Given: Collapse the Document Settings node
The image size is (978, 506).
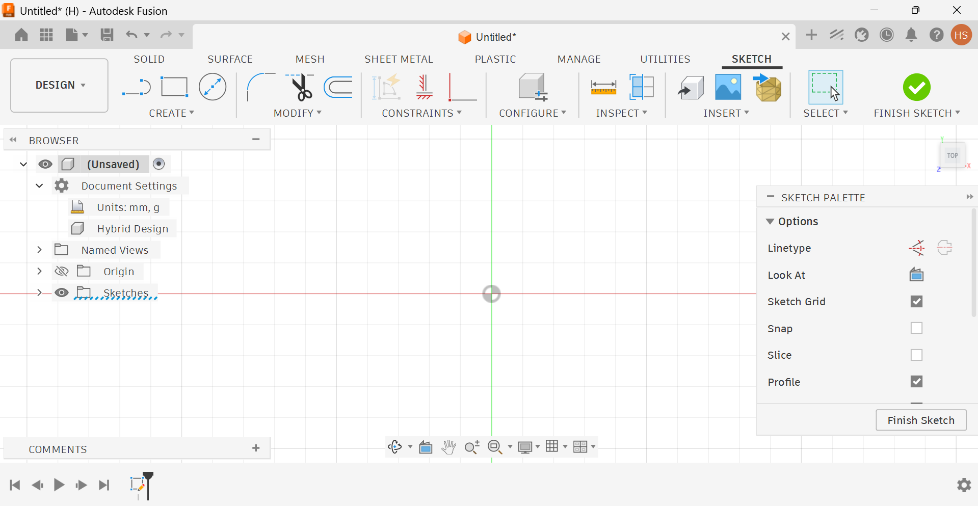Looking at the screenshot, I should 39,185.
